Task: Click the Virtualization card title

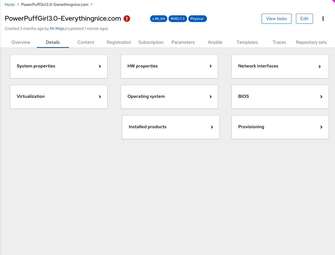Action: [31, 96]
